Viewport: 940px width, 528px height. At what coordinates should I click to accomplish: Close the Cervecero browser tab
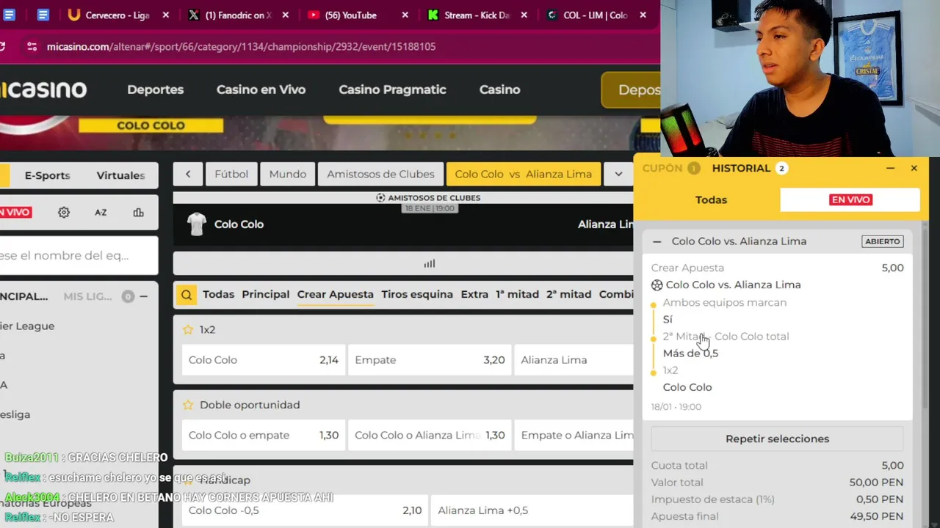click(165, 15)
